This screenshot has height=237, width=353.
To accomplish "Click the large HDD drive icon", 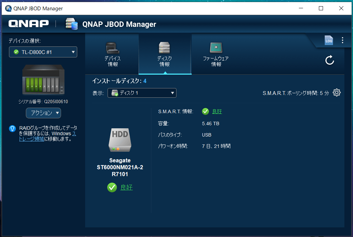I will 120,140.
